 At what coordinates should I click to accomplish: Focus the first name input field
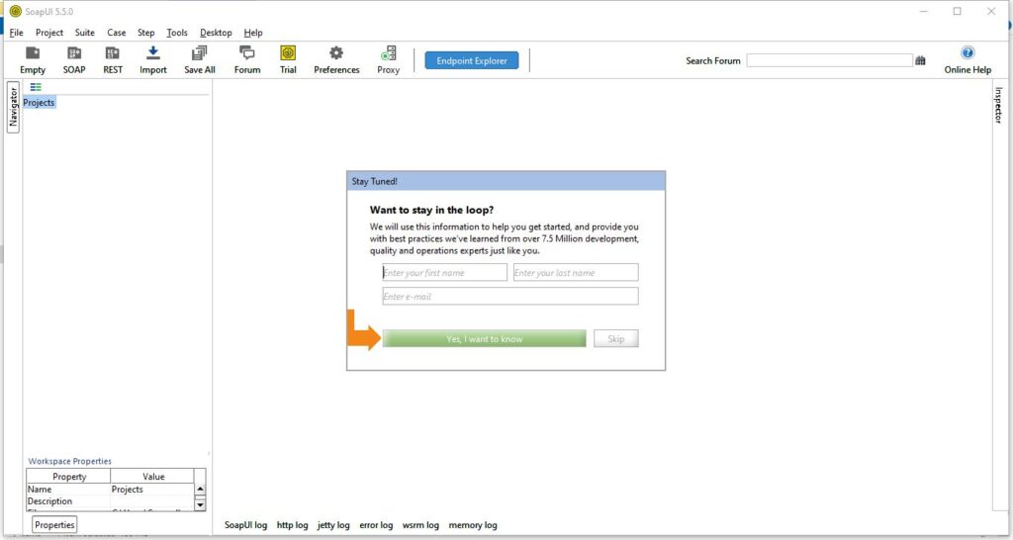click(x=444, y=273)
